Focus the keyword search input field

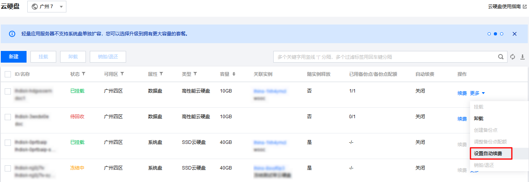[385, 57]
